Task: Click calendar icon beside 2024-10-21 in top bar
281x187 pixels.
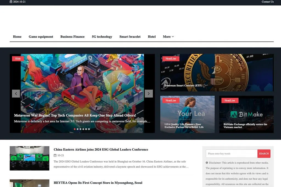Action: [11, 2]
